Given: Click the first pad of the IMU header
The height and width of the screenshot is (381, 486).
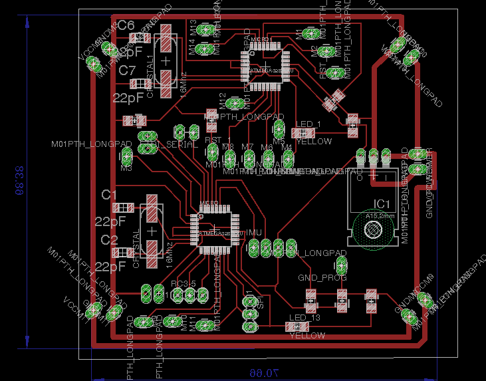Looking at the screenshot, I should coord(254,247).
